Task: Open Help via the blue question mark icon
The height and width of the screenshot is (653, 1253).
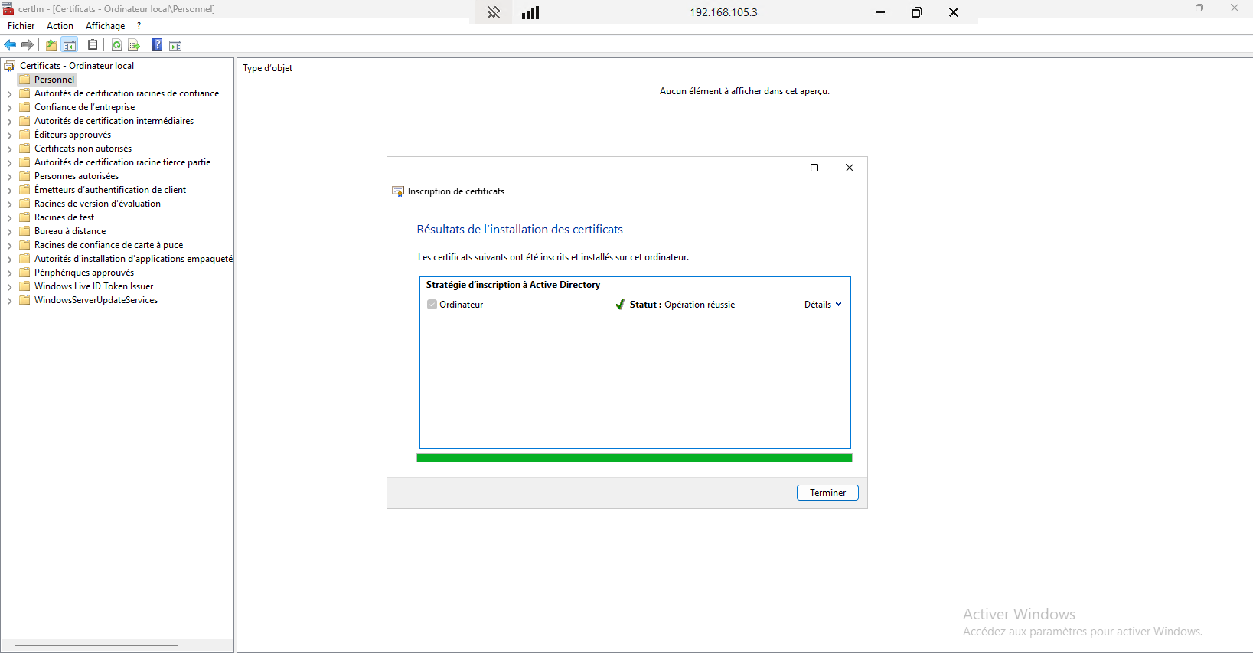Action: (157, 45)
